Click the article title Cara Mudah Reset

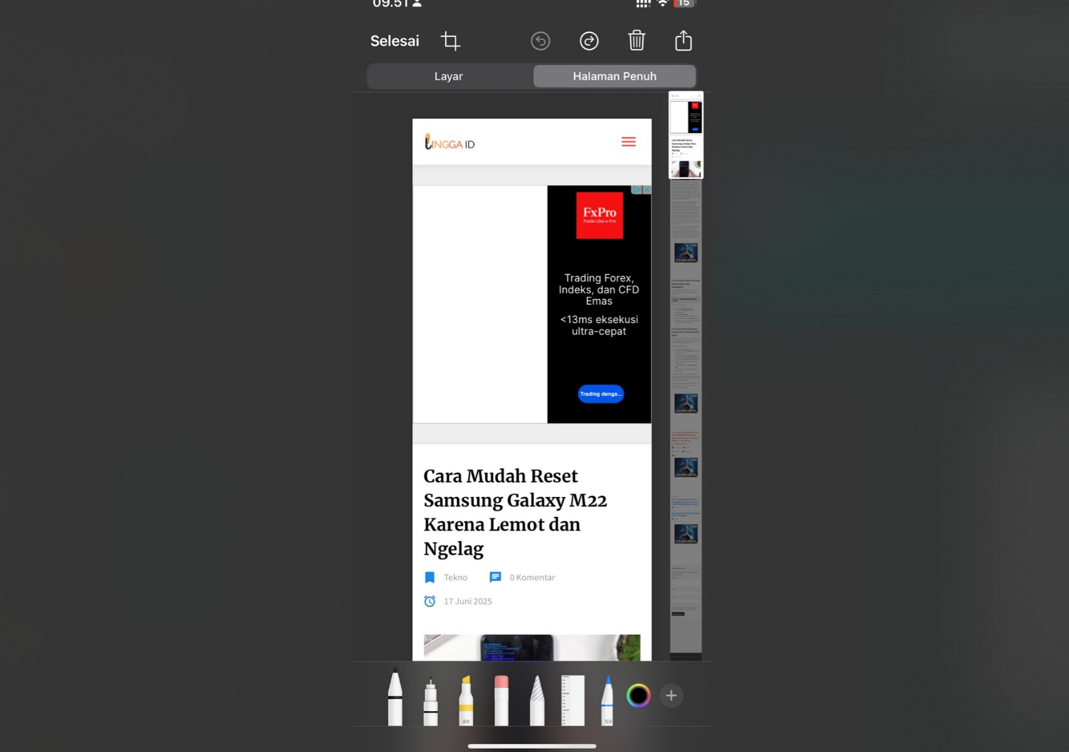click(x=515, y=512)
